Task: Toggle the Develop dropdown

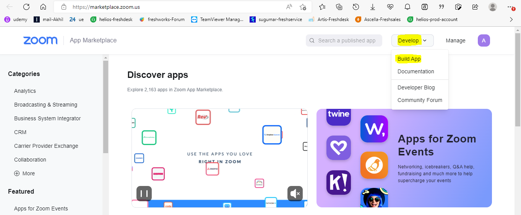Action: coord(412,40)
